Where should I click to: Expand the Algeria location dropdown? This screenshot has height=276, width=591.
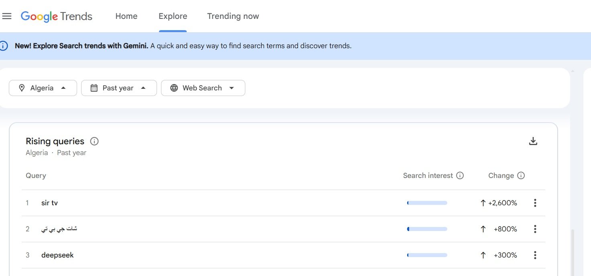click(43, 88)
